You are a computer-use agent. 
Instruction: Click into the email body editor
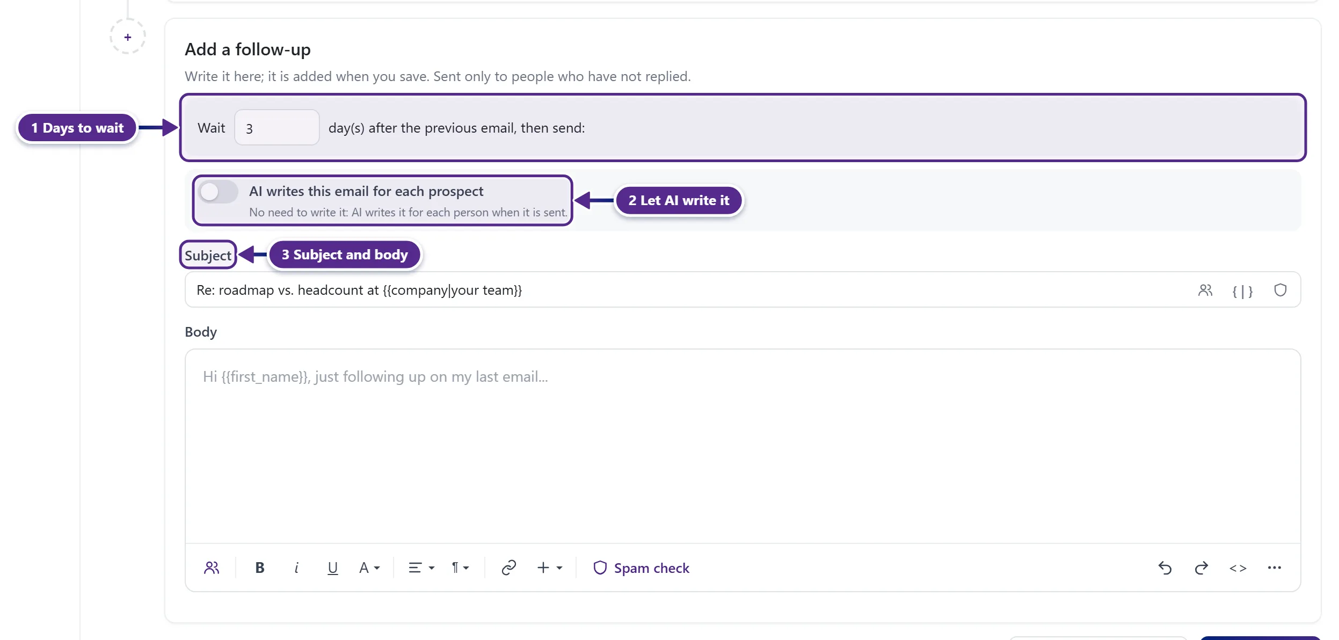pyautogui.click(x=743, y=446)
